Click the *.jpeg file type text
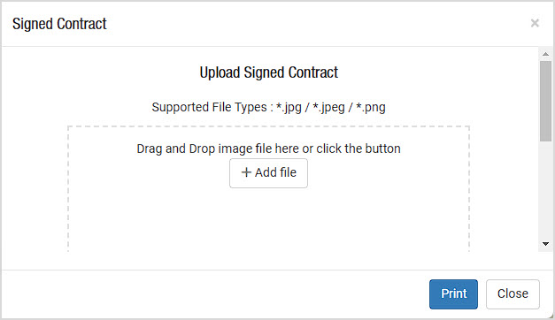This screenshot has width=555, height=320. 328,107
